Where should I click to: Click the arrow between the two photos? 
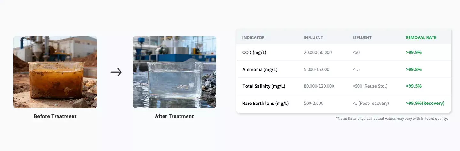116,72
